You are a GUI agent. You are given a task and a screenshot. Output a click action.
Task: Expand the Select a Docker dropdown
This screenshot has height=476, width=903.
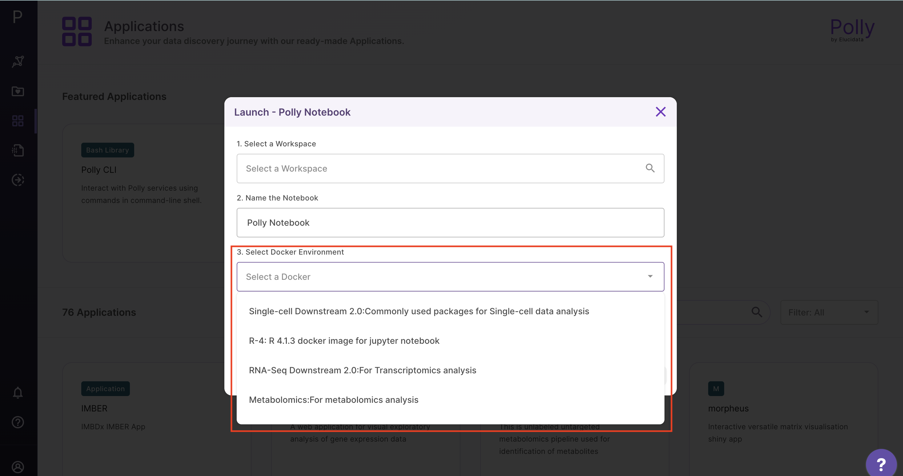(x=450, y=277)
